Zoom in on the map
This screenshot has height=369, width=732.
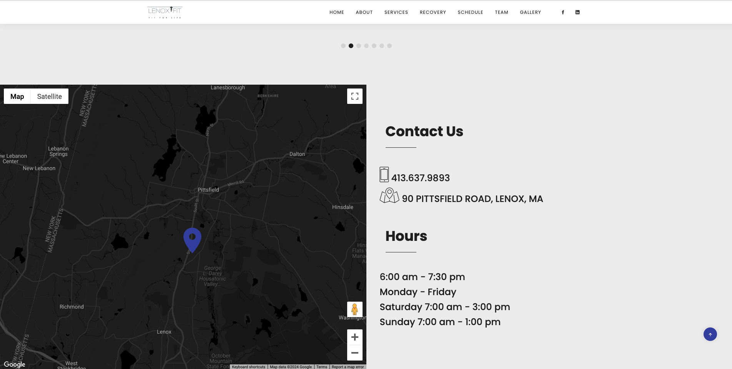click(x=355, y=337)
